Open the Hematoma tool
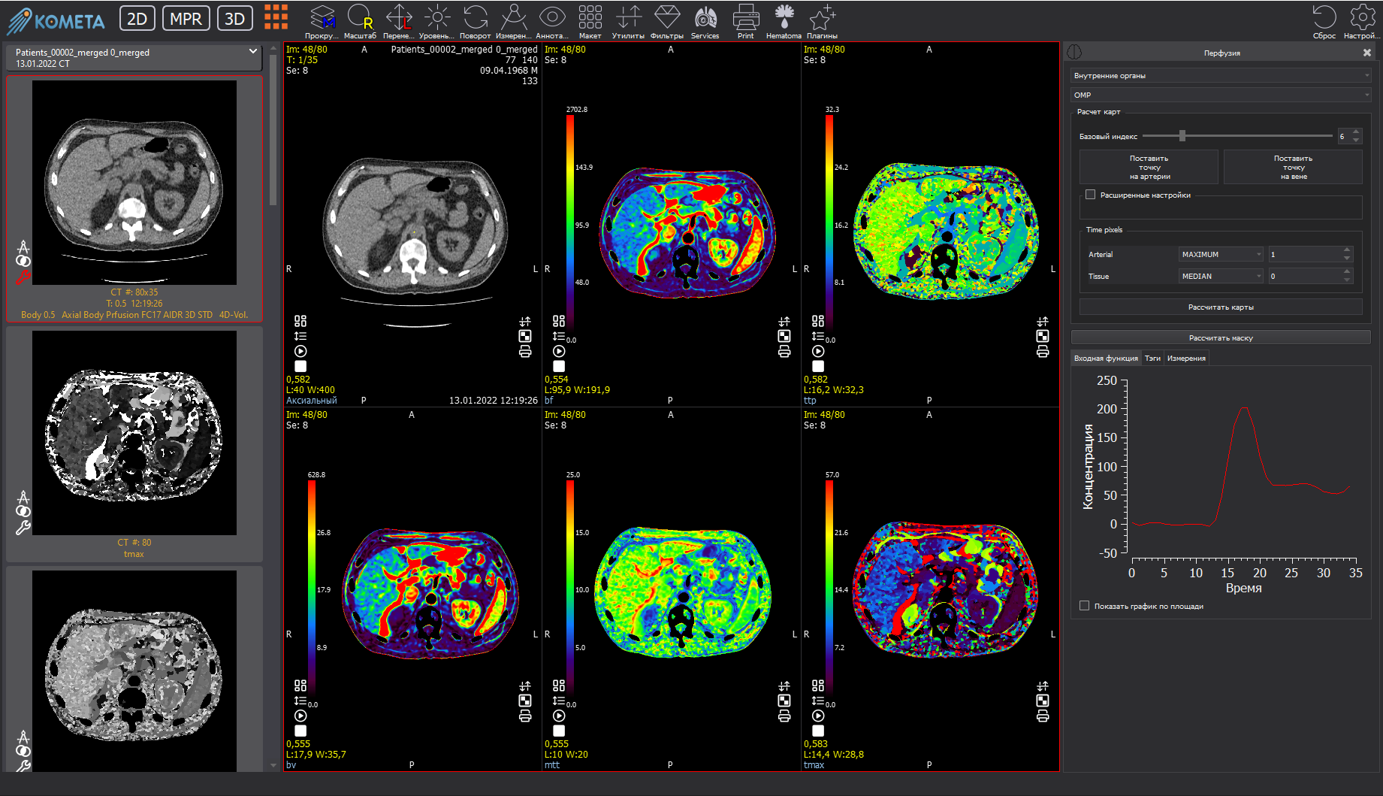 (784, 21)
